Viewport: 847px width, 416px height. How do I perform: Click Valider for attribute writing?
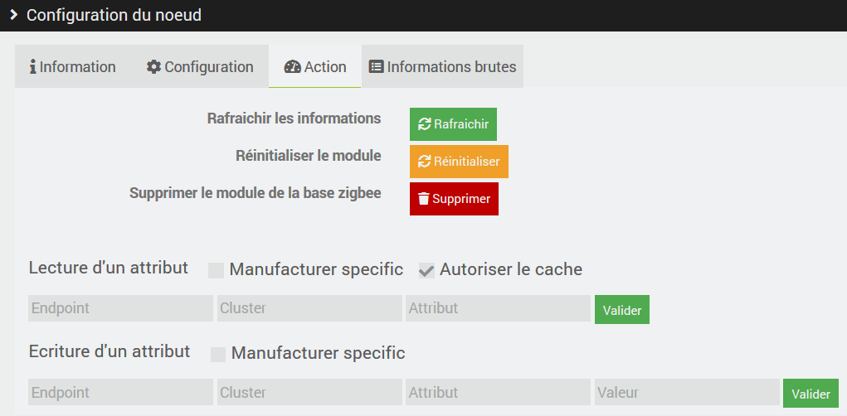click(x=810, y=394)
